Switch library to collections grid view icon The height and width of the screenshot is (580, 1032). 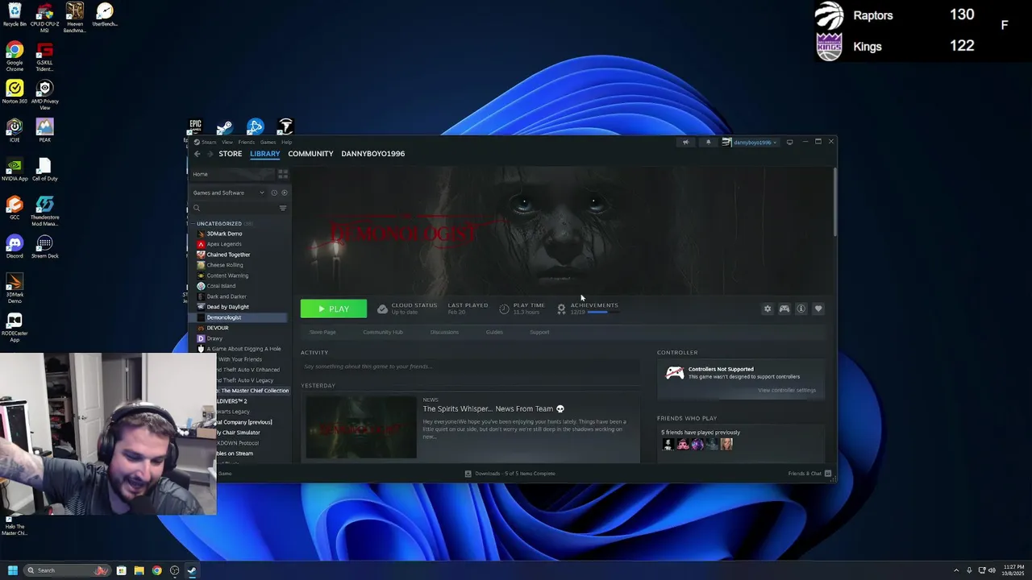coord(283,174)
